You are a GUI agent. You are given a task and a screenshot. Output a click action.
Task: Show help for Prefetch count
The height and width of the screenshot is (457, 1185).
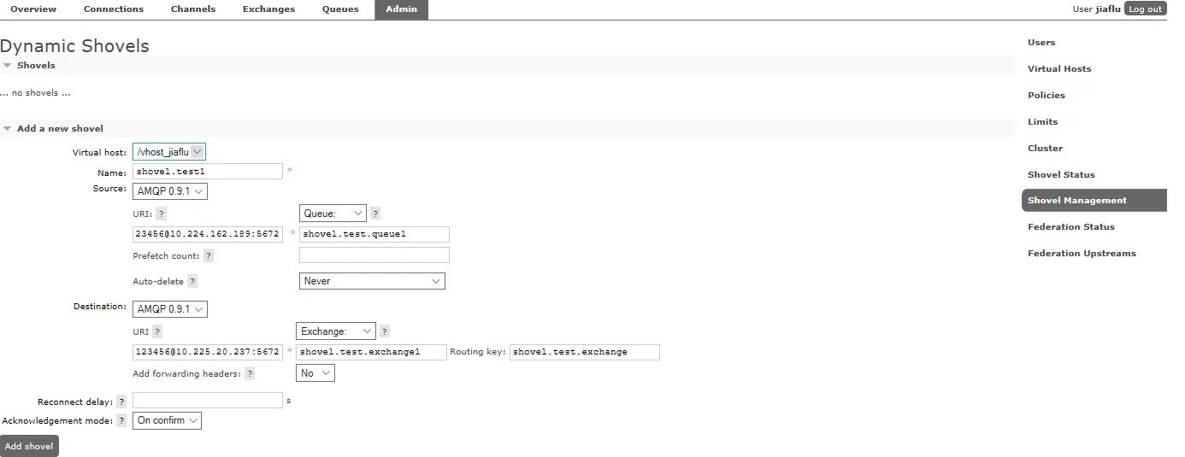click(x=209, y=255)
